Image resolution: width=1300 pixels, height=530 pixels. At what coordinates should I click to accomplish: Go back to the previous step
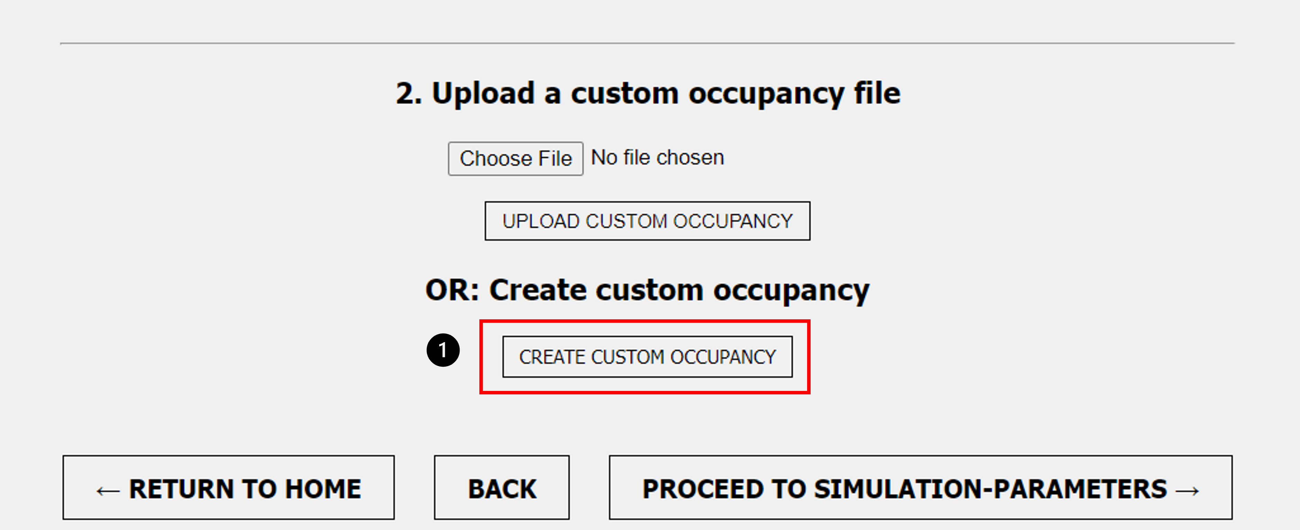pyautogui.click(x=501, y=487)
